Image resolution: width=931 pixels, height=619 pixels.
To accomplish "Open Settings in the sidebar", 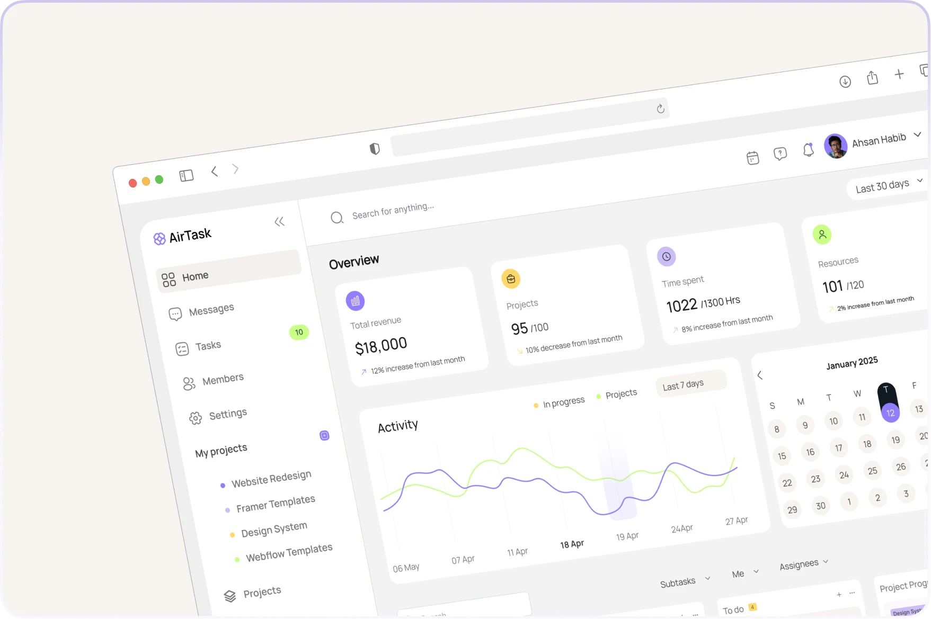I will (218, 415).
